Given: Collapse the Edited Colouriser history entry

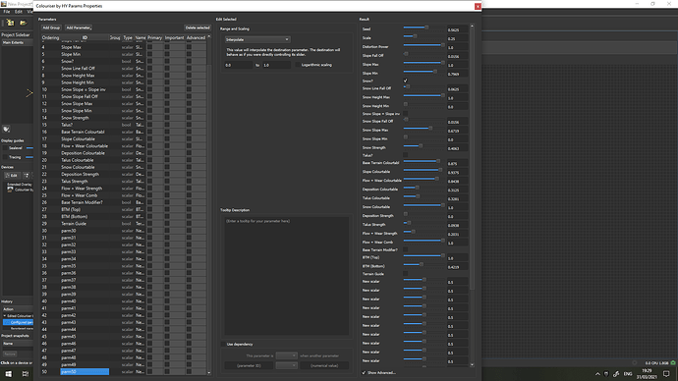Looking at the screenshot, I should pyautogui.click(x=4, y=316).
